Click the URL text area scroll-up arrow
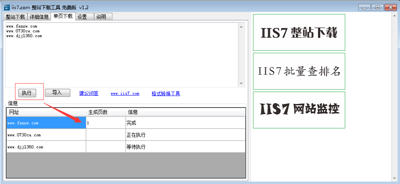The image size is (400, 184). 242,26
